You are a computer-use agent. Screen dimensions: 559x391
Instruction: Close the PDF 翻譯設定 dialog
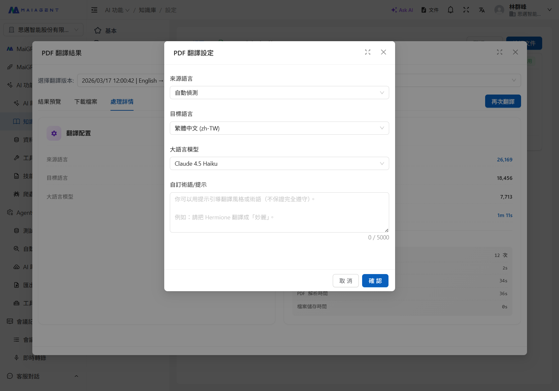[x=384, y=52]
